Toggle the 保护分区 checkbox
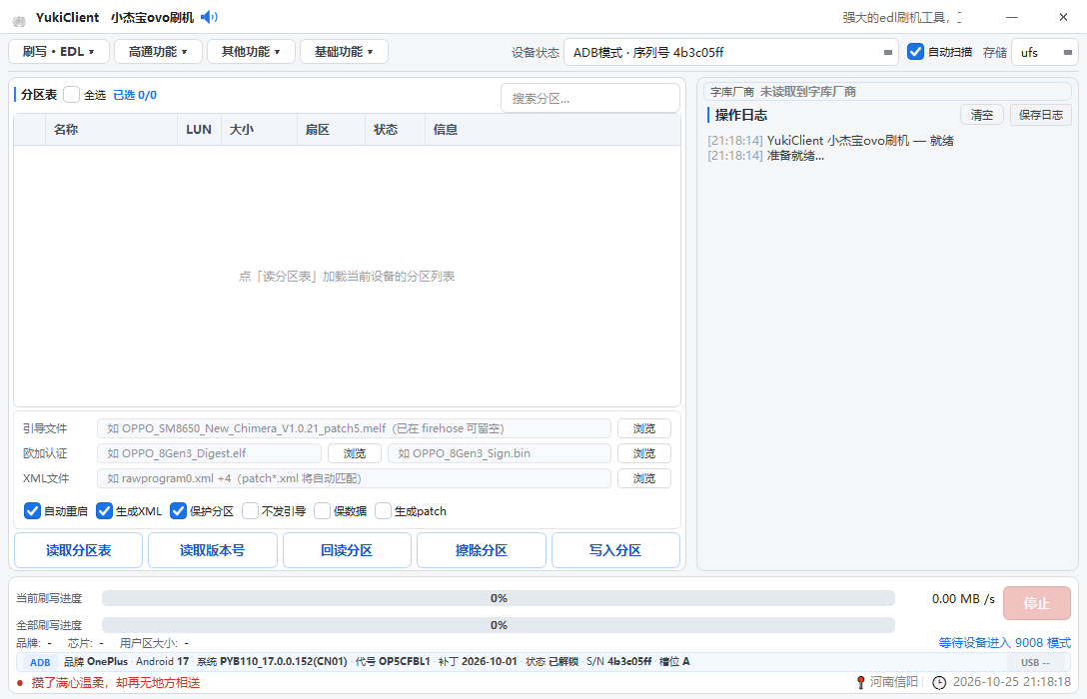Image resolution: width=1087 pixels, height=699 pixels. coord(178,511)
